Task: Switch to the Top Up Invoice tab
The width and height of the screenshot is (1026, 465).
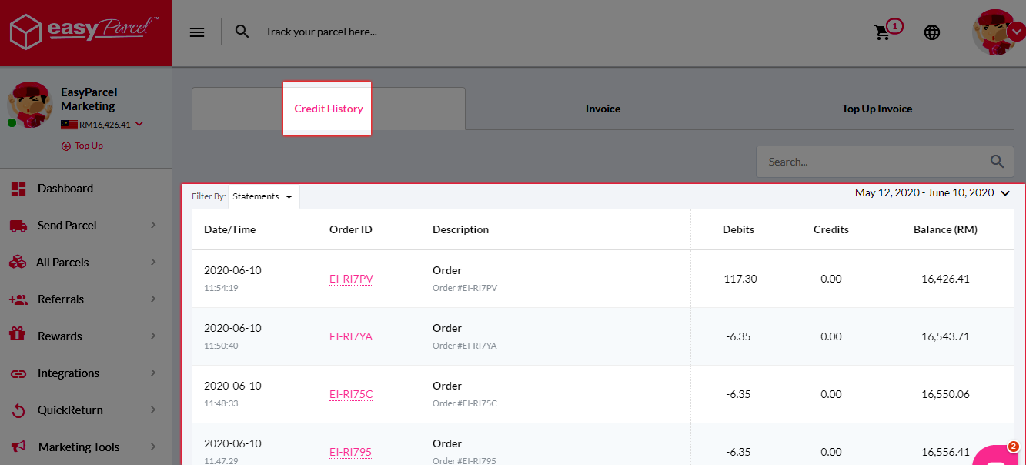Action: click(877, 109)
